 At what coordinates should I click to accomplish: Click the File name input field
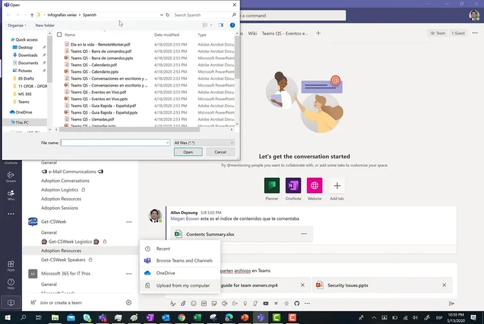pyautogui.click(x=115, y=143)
